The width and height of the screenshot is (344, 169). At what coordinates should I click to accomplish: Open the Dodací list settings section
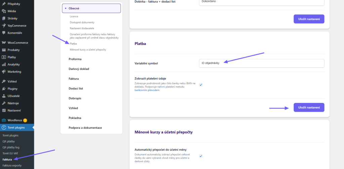76,88
